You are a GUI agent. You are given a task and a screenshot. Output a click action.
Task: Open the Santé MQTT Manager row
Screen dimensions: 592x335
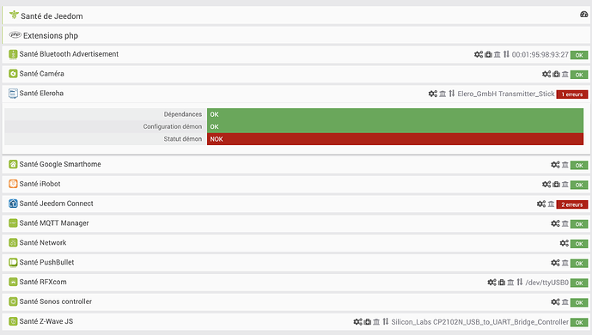tap(296, 223)
